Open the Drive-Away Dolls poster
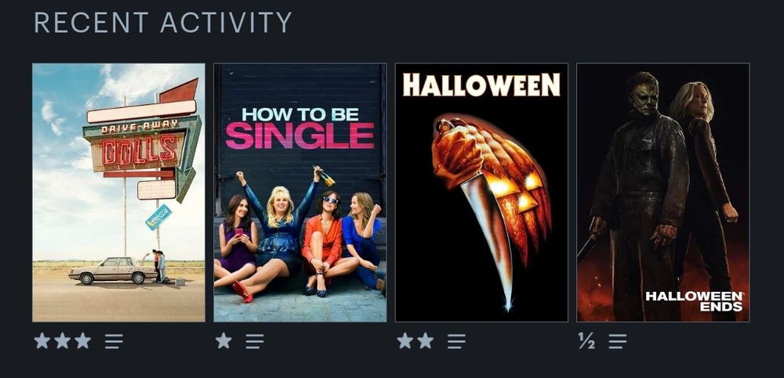This screenshot has width=784, height=378. (x=118, y=193)
